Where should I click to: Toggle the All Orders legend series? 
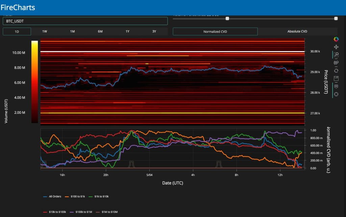pos(54,196)
